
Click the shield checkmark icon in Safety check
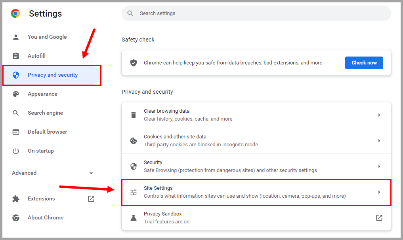(x=134, y=63)
